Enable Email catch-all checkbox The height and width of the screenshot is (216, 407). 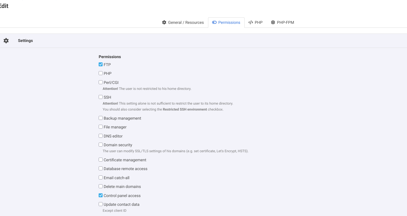(x=101, y=177)
